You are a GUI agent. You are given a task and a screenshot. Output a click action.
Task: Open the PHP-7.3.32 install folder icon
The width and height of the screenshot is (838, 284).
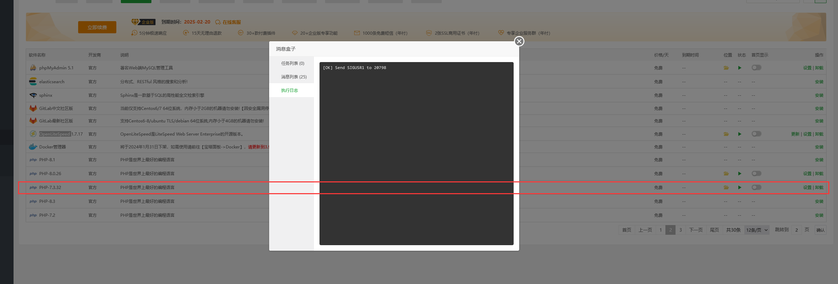(726, 187)
